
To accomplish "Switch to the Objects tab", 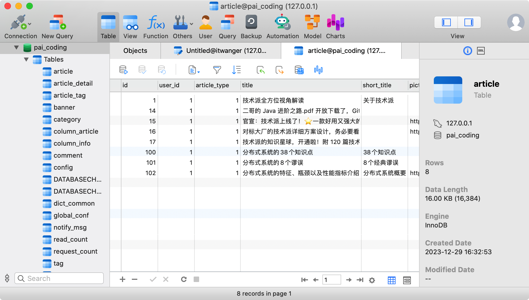I will [135, 51].
